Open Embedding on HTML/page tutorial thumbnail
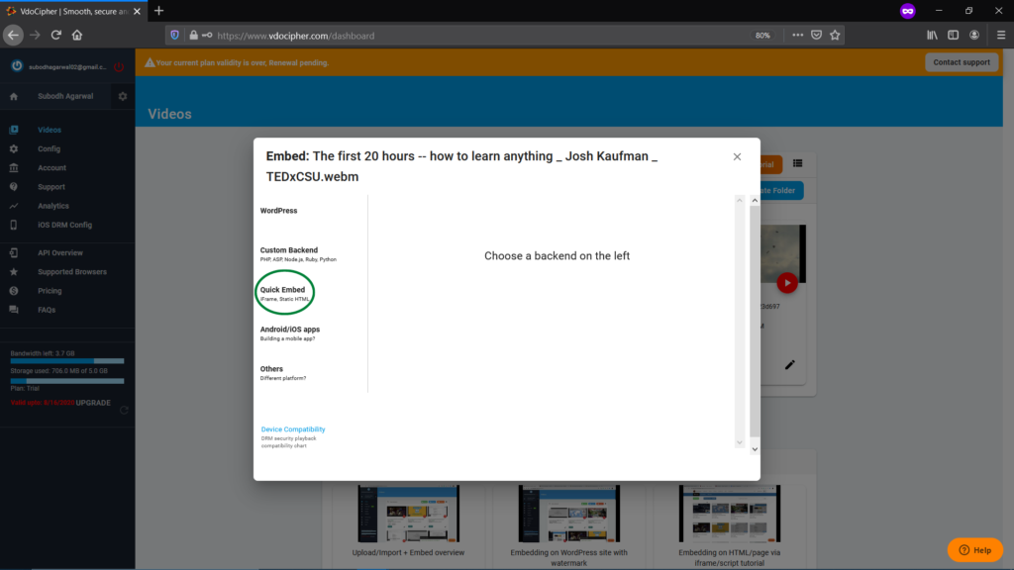1014x570 pixels. coord(730,514)
